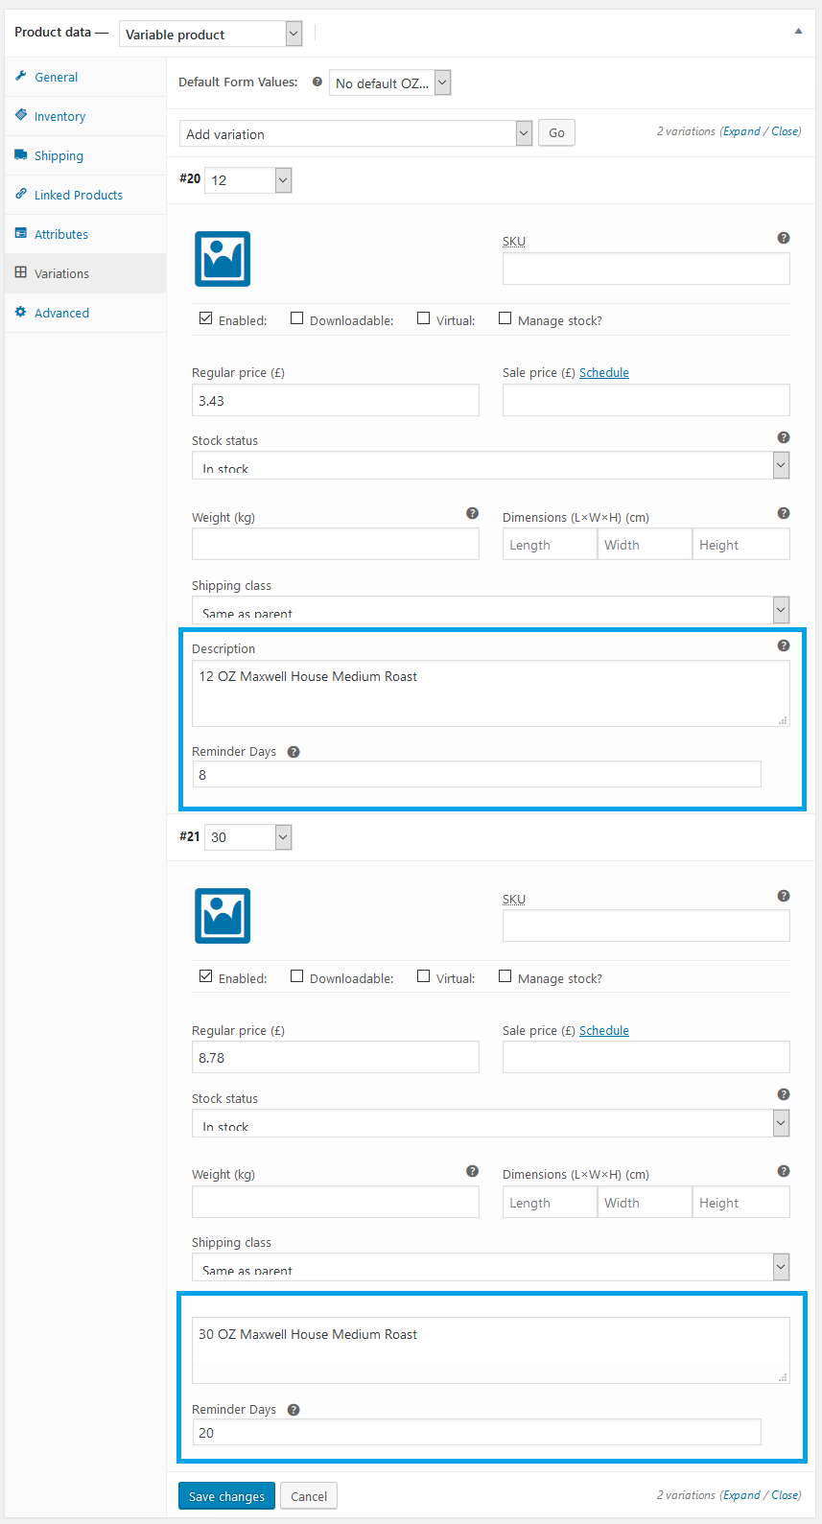Image resolution: width=822 pixels, height=1524 pixels.
Task: Click the Schedule link for variation #20
Action: (x=604, y=373)
